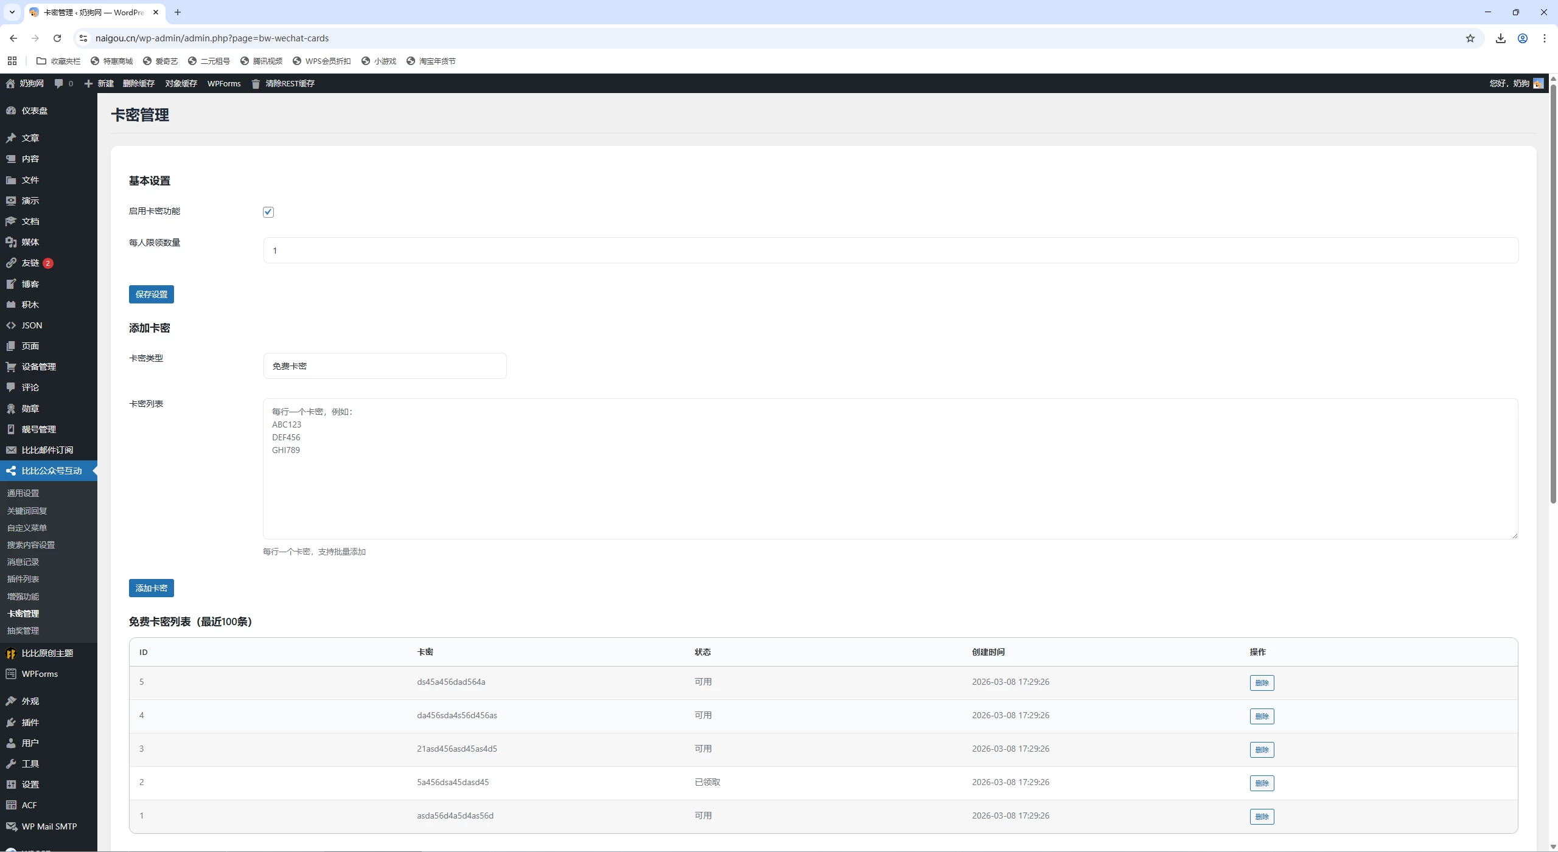1558x852 pixels.
Task: Select the 关键词回复 submenu item
Action: coord(27,511)
